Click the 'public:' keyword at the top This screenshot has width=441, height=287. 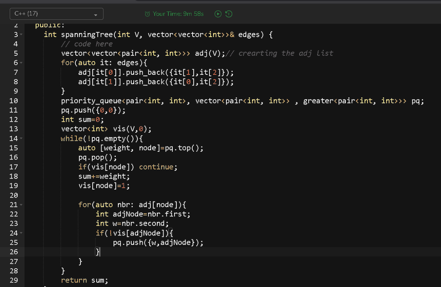(50, 26)
